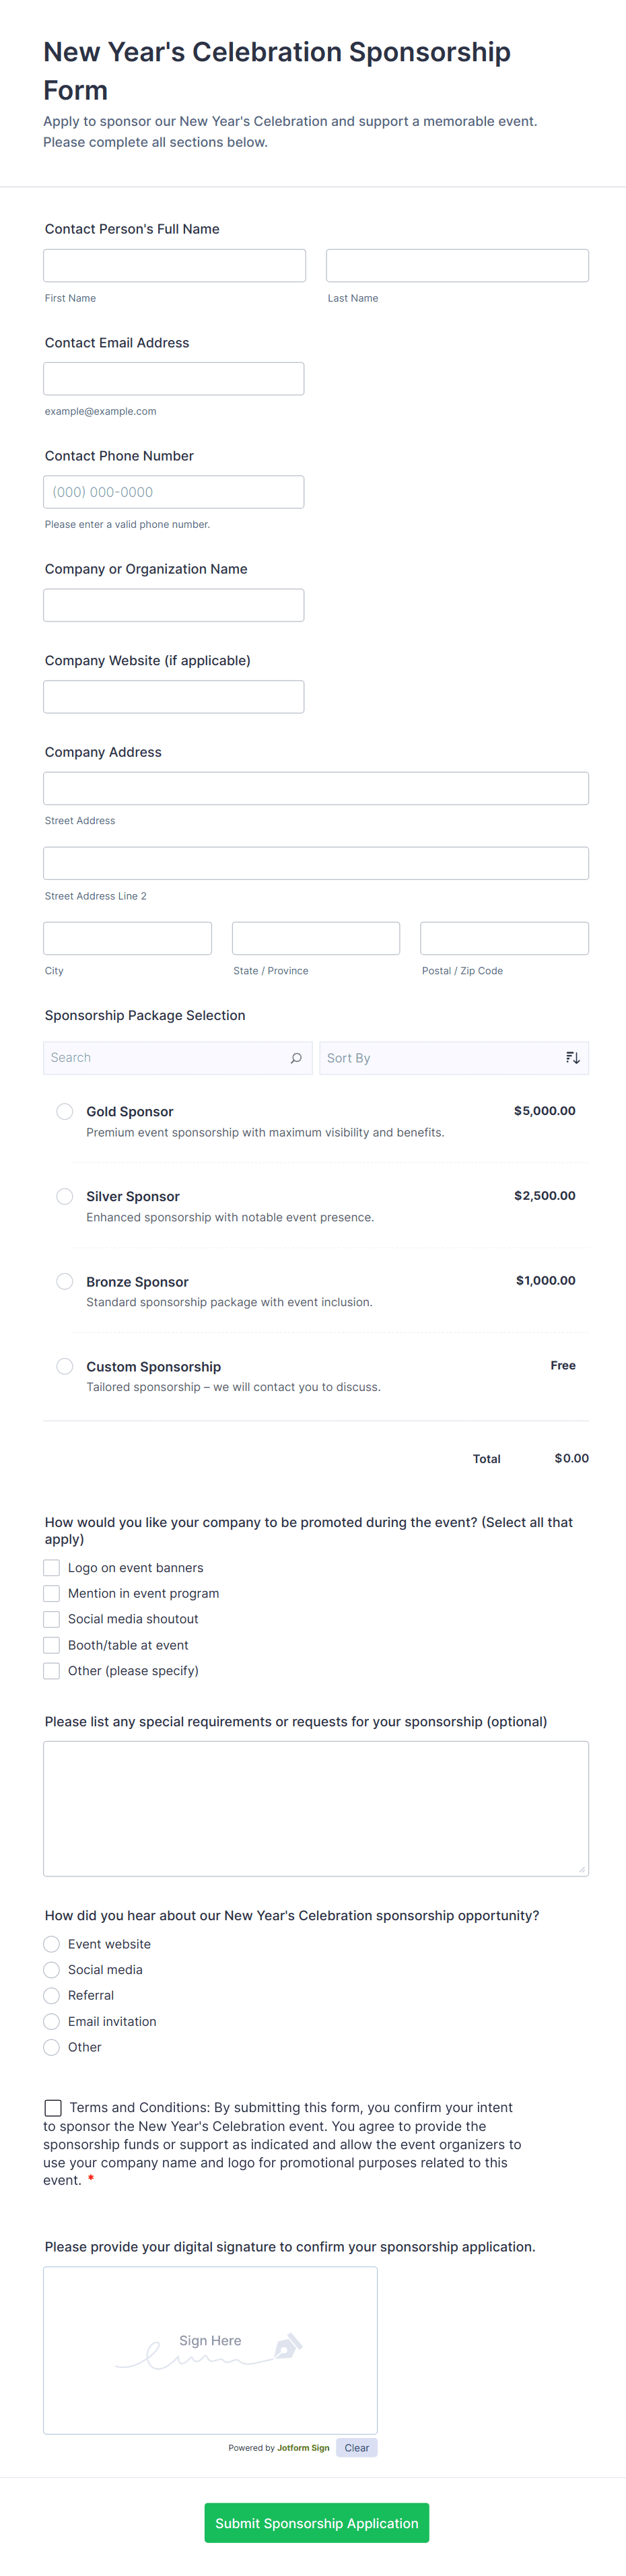Focus the First Name input field

tap(174, 266)
